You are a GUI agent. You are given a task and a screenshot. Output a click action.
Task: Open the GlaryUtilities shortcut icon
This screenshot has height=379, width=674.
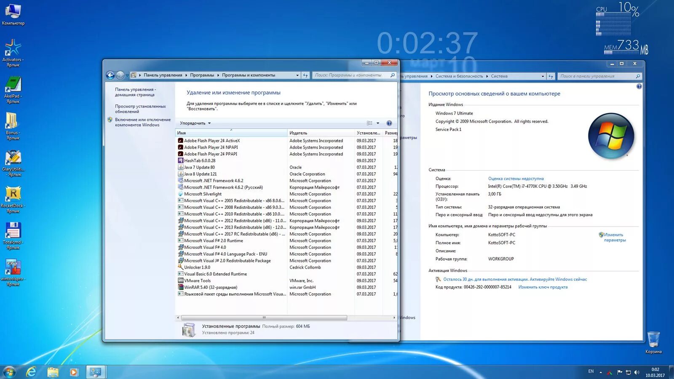click(x=13, y=163)
